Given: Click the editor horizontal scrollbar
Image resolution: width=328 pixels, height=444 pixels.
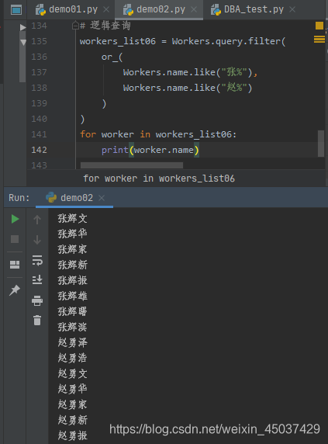Looking at the screenshot, I should click(132, 165).
